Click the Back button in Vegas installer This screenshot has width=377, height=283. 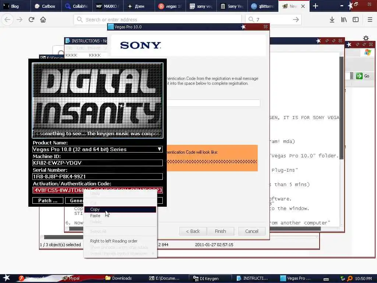(x=193, y=231)
